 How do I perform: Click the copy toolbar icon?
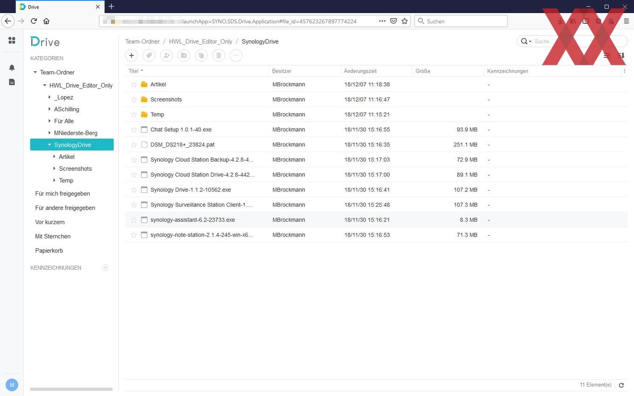tap(201, 55)
